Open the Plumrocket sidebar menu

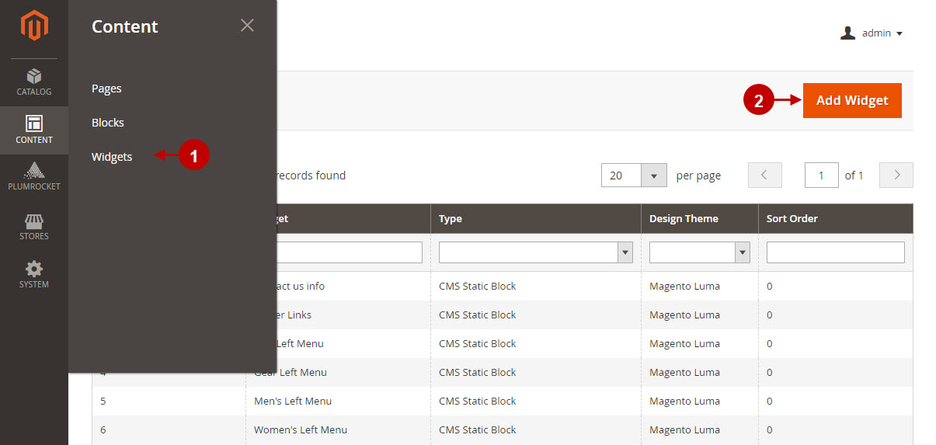(x=34, y=177)
